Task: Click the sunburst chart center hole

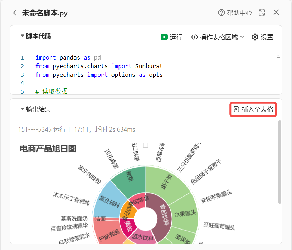Action: (146, 219)
